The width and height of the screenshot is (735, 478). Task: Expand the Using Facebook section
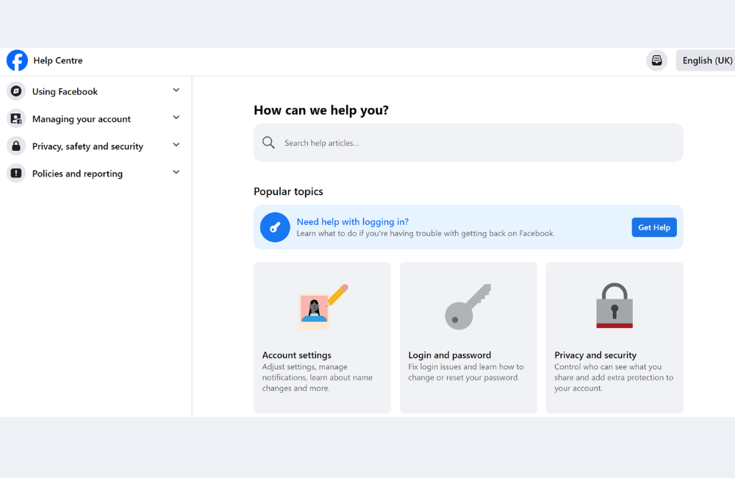176,89
